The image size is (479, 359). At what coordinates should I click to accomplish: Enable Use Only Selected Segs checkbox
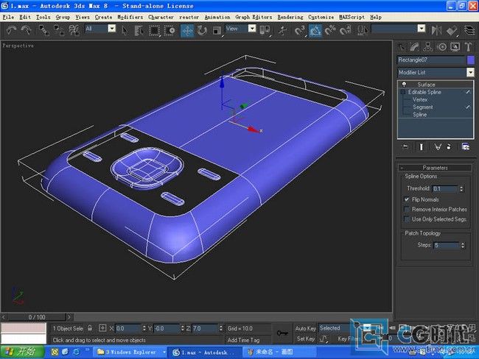tap(406, 219)
